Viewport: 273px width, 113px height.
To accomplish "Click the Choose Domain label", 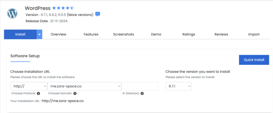I will [x=60, y=93].
